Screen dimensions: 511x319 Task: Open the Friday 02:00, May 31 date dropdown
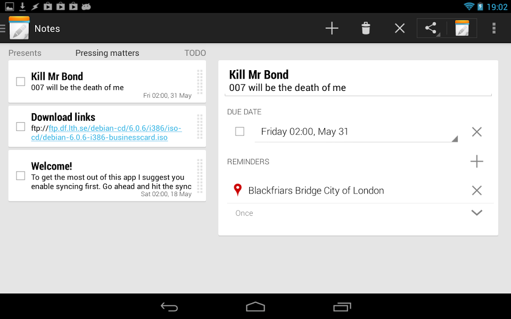coord(356,132)
